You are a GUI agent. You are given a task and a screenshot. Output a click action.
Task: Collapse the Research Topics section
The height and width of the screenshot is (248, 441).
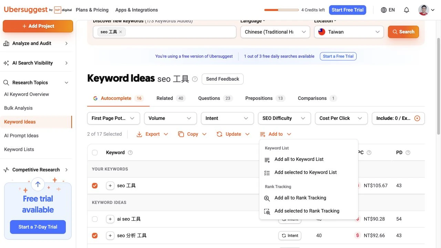tap(66, 83)
